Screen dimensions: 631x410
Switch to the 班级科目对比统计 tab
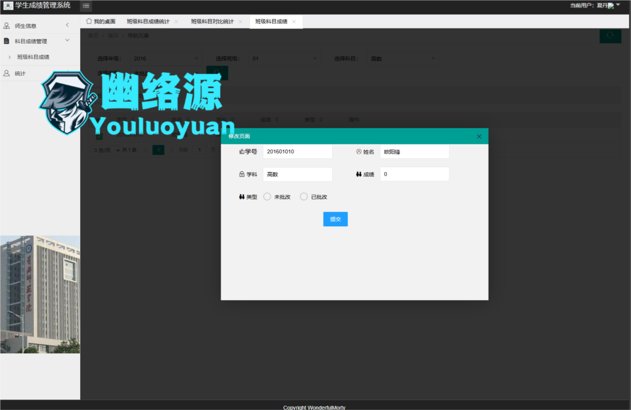coord(211,21)
